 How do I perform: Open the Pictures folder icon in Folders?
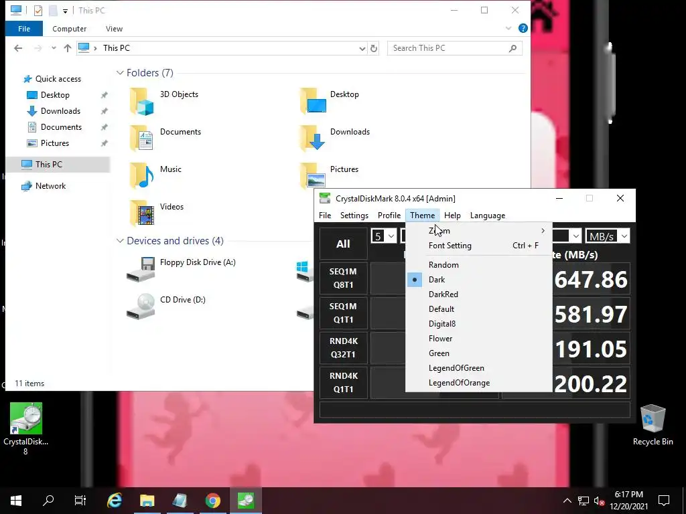(313, 176)
